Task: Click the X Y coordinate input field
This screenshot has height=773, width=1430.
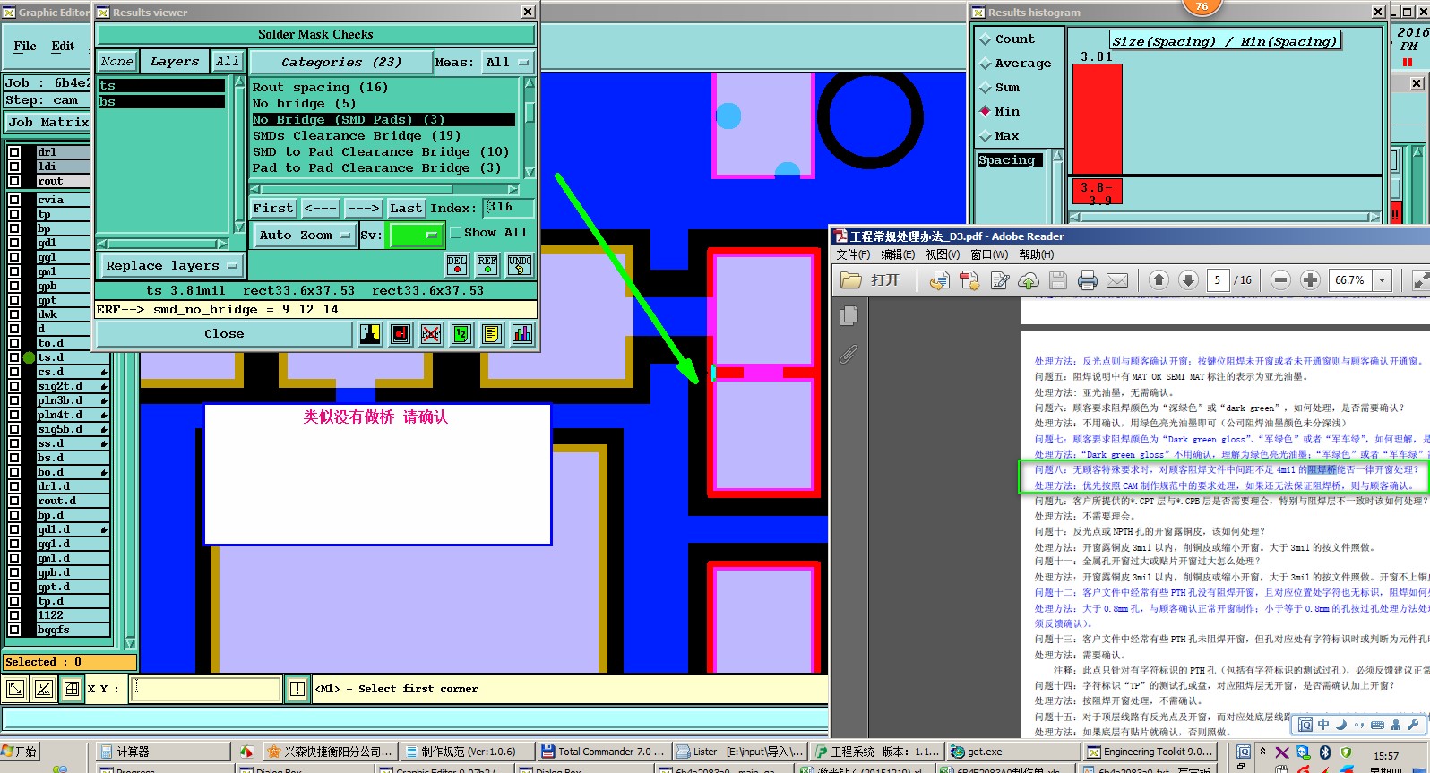Action: [206, 689]
